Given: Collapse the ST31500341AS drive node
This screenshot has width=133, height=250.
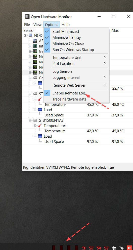Looking at the screenshot, I should pyautogui.click(x=30, y=120).
